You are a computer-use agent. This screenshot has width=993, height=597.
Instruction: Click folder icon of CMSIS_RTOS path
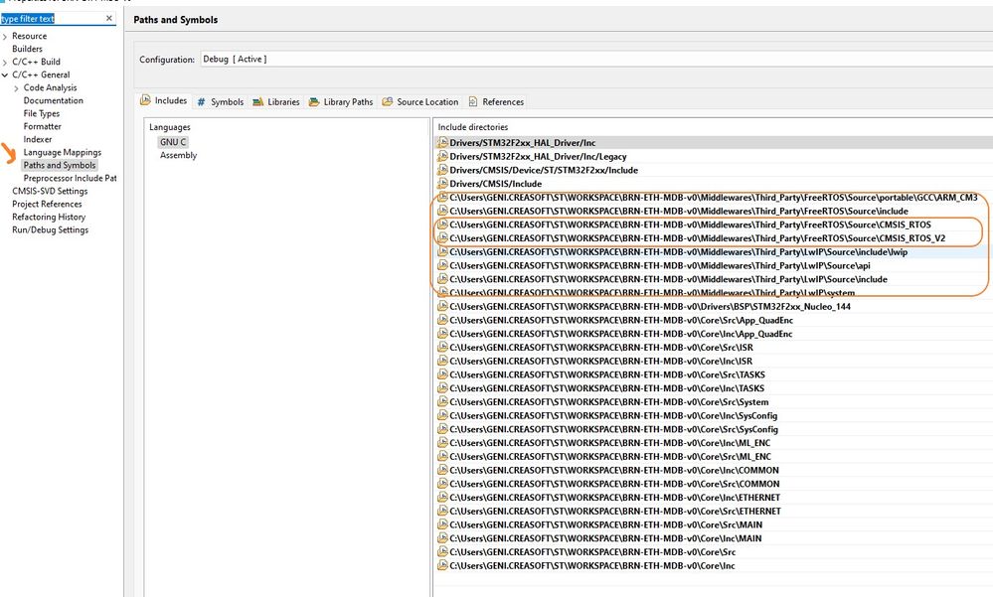[x=442, y=224]
